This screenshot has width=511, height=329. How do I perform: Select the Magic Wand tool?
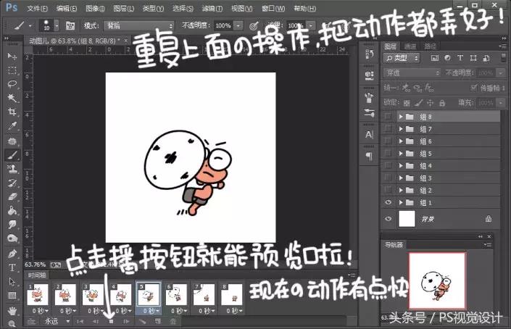tap(12, 98)
